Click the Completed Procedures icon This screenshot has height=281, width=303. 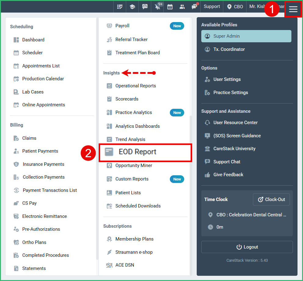(x=16, y=255)
